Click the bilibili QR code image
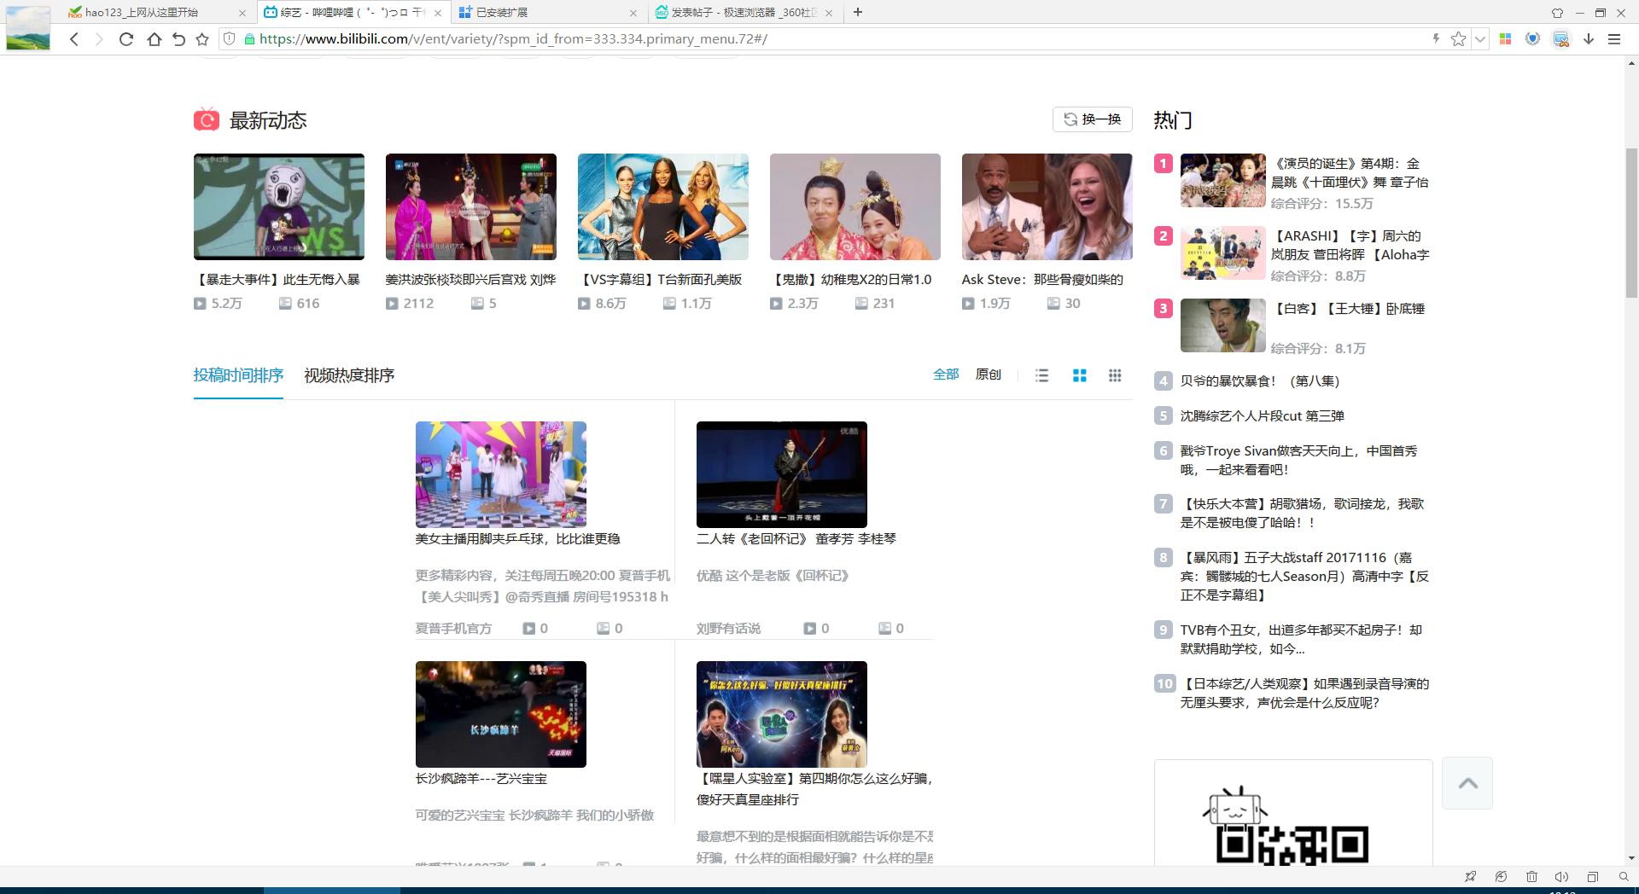Viewport: 1639px width, 894px height. point(1292,845)
